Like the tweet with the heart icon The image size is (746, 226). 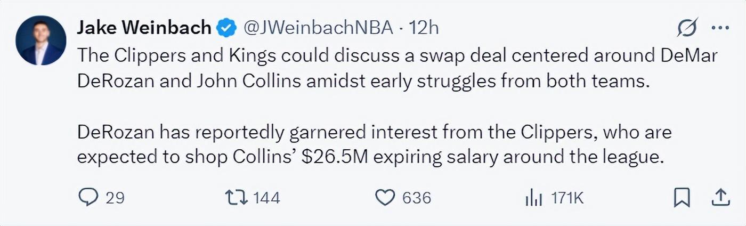tap(385, 198)
